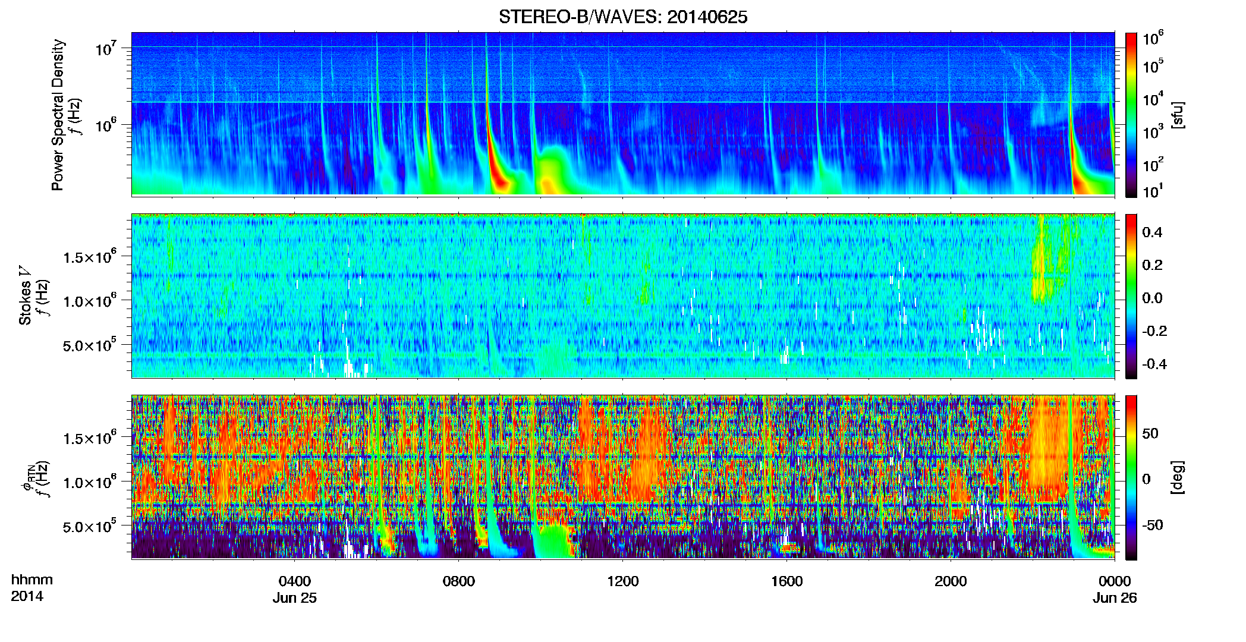Click the "-0.2" Stokes V colorbar label
The height and width of the screenshot is (642, 1246).
1154,331
